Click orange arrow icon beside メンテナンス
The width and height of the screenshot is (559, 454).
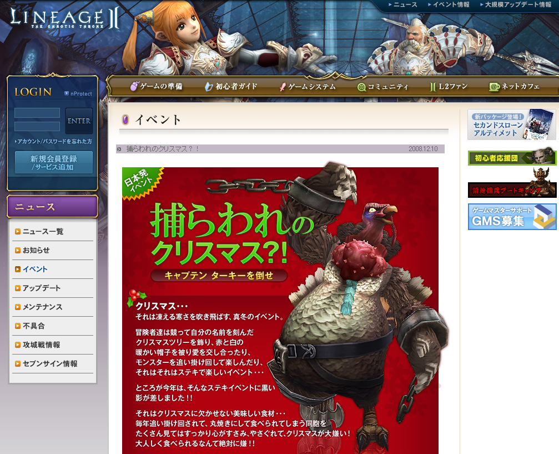[x=17, y=307]
